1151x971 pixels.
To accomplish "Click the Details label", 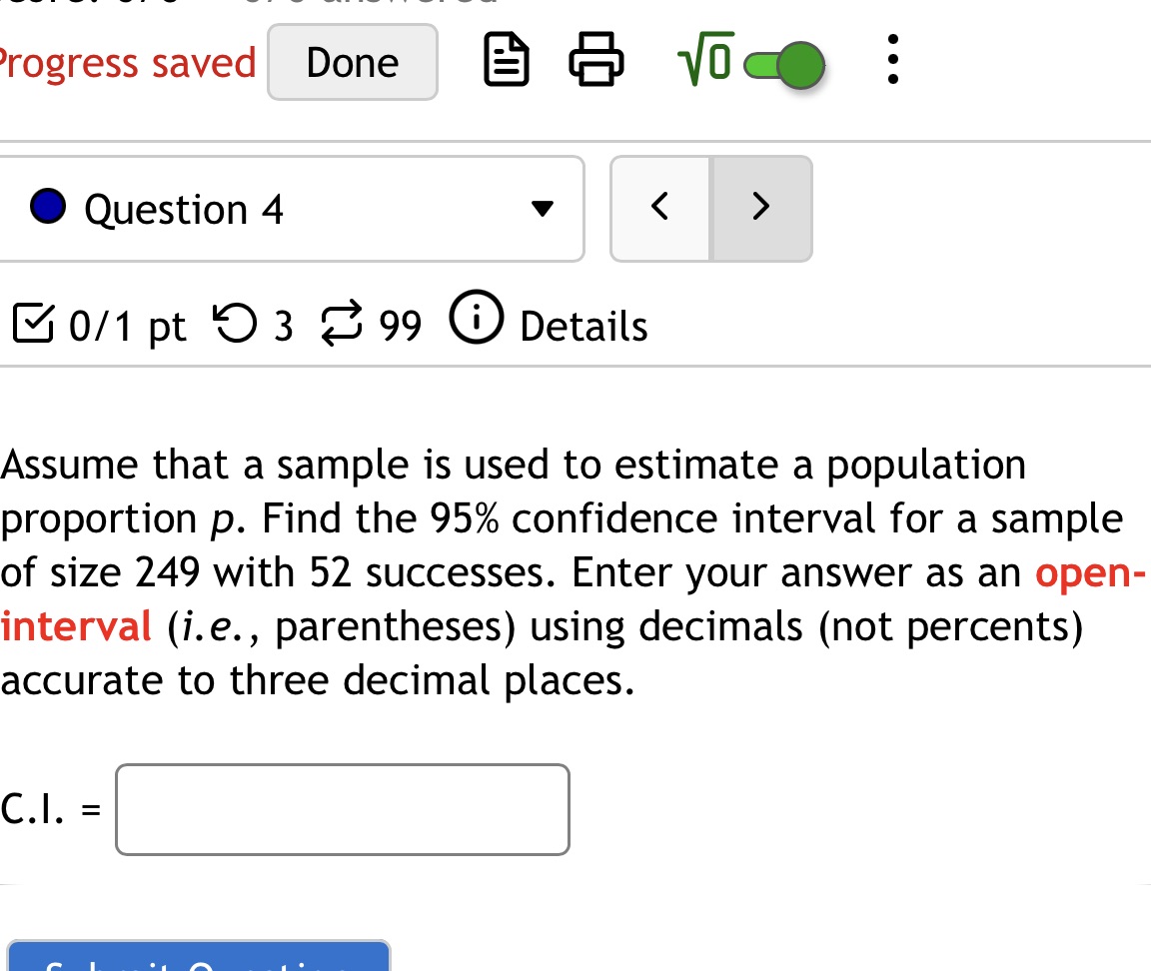I will pos(582,325).
